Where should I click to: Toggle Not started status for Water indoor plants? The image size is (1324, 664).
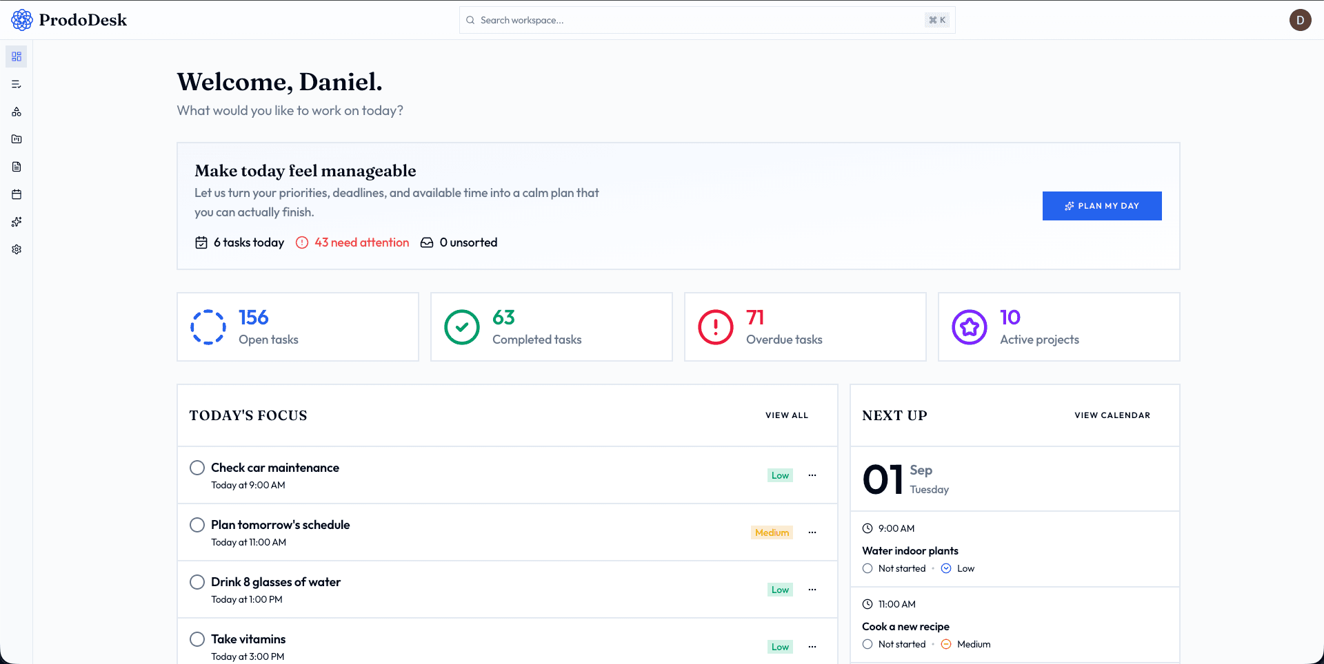tap(867, 568)
